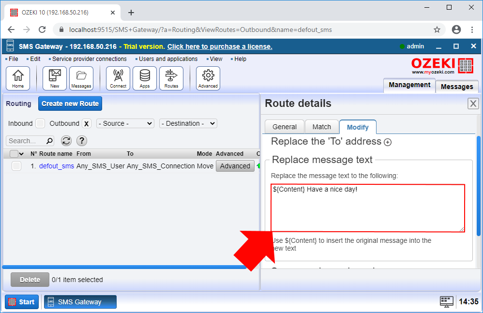The image size is (483, 313).
Task: Open the Apps database toolbar icon
Action: click(x=145, y=78)
